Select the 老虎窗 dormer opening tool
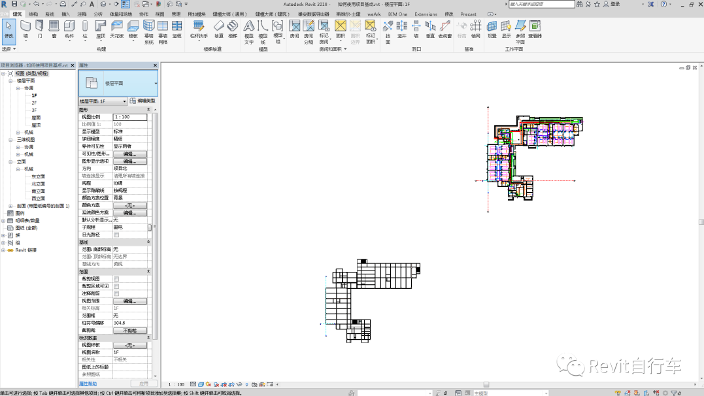704x396 pixels. coord(445,29)
